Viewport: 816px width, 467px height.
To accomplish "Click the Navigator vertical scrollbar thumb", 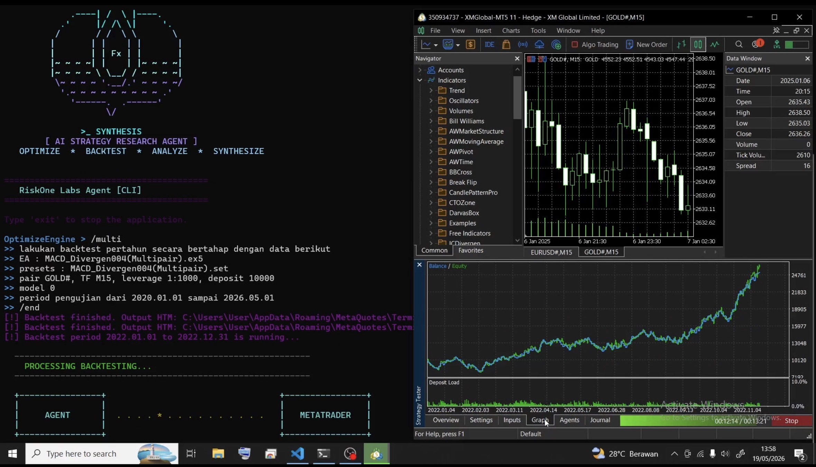I will coord(517,97).
